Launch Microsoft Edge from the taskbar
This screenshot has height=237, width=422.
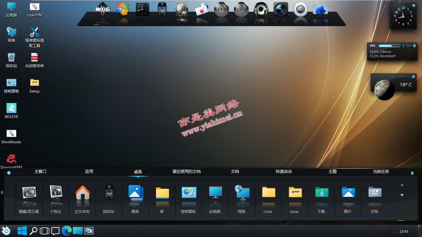click(x=66, y=231)
